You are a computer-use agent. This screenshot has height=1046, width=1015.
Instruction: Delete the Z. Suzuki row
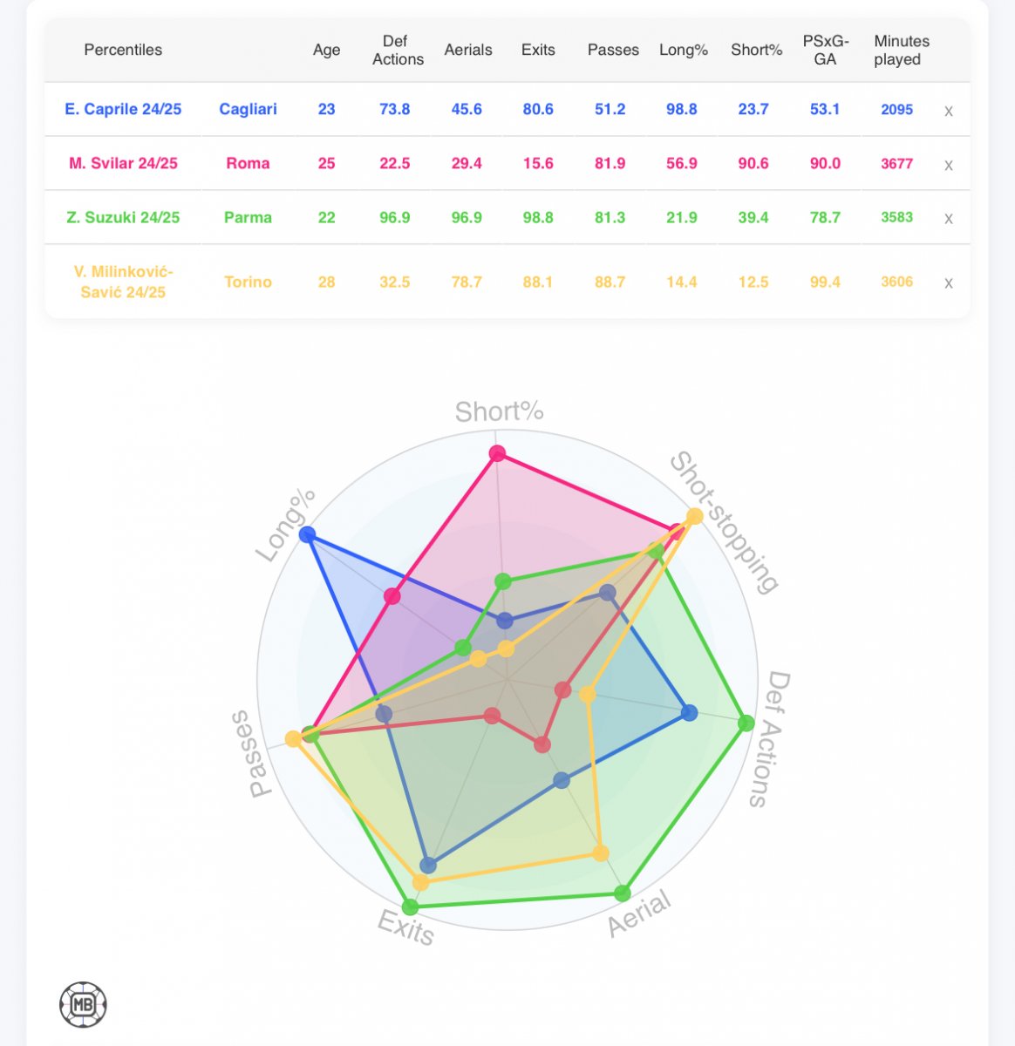pyautogui.click(x=949, y=219)
